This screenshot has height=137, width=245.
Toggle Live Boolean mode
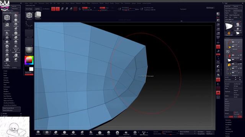pos(46,9)
